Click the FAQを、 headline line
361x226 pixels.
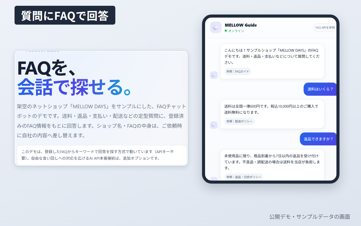(47, 68)
